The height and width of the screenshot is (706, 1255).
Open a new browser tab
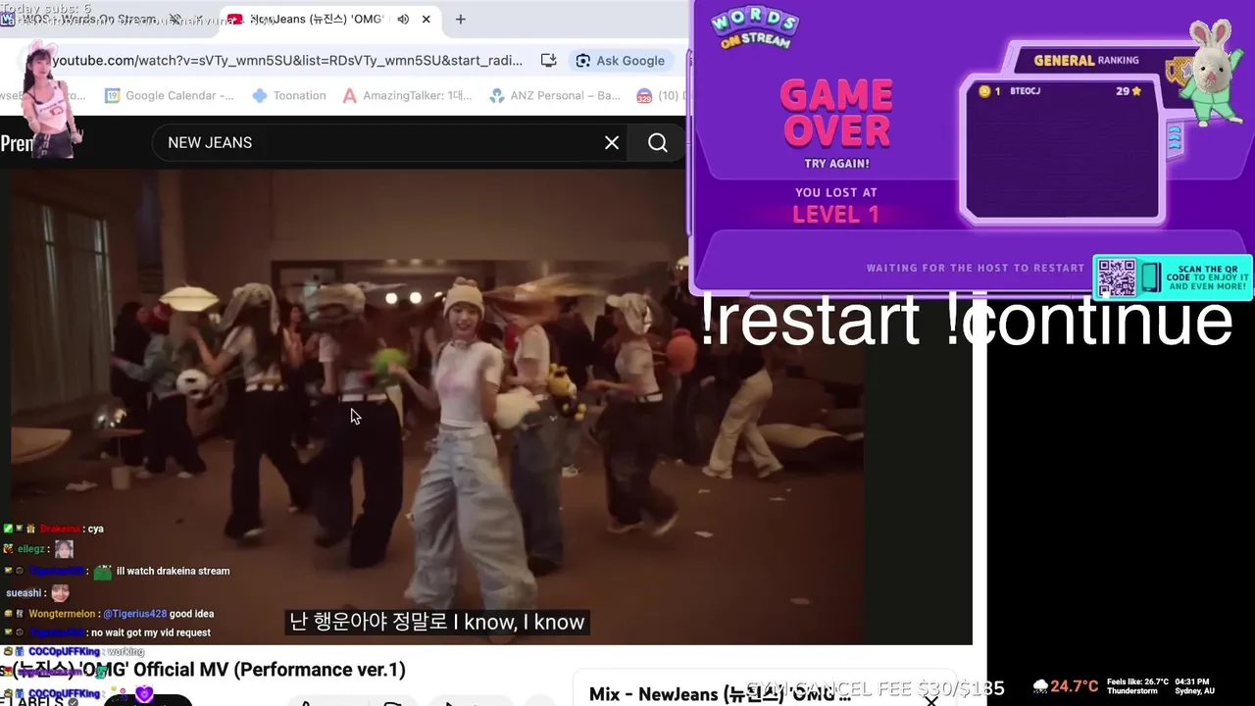[x=460, y=19]
